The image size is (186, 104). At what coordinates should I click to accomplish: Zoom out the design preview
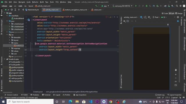[x=176, y=78]
